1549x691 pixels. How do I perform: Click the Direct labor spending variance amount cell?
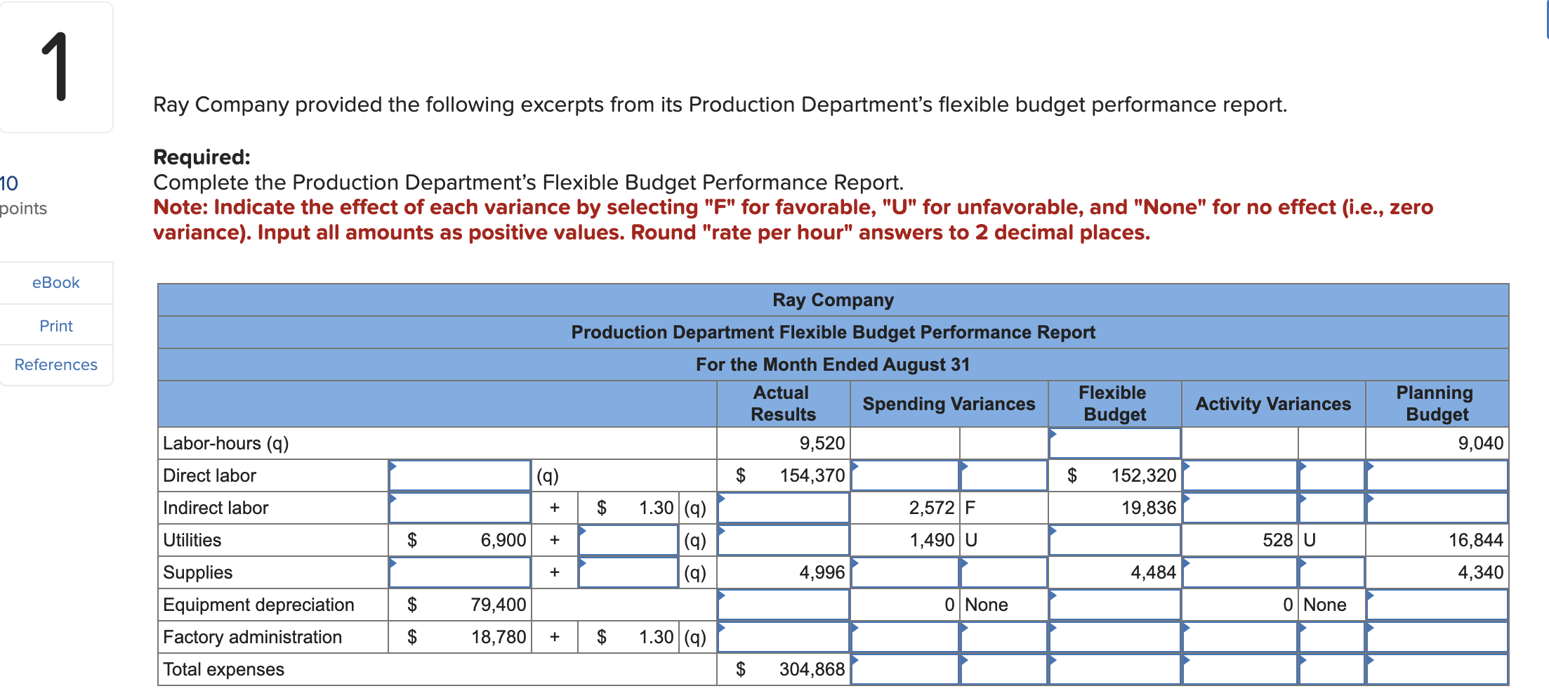point(904,475)
